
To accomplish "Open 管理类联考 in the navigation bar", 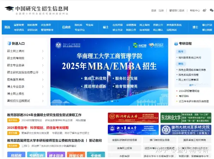I will click(x=47, y=30).
